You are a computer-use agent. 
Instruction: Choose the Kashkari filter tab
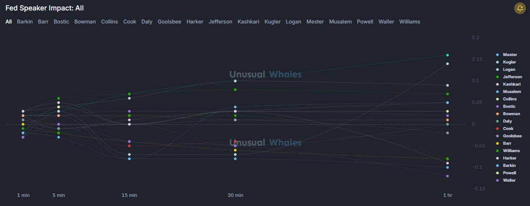[x=248, y=22]
